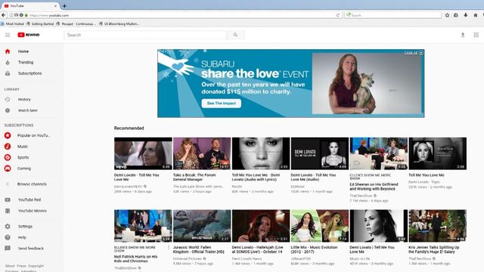This screenshot has width=484, height=272.
Task: Click See The Impact ad button
Action: tap(222, 104)
